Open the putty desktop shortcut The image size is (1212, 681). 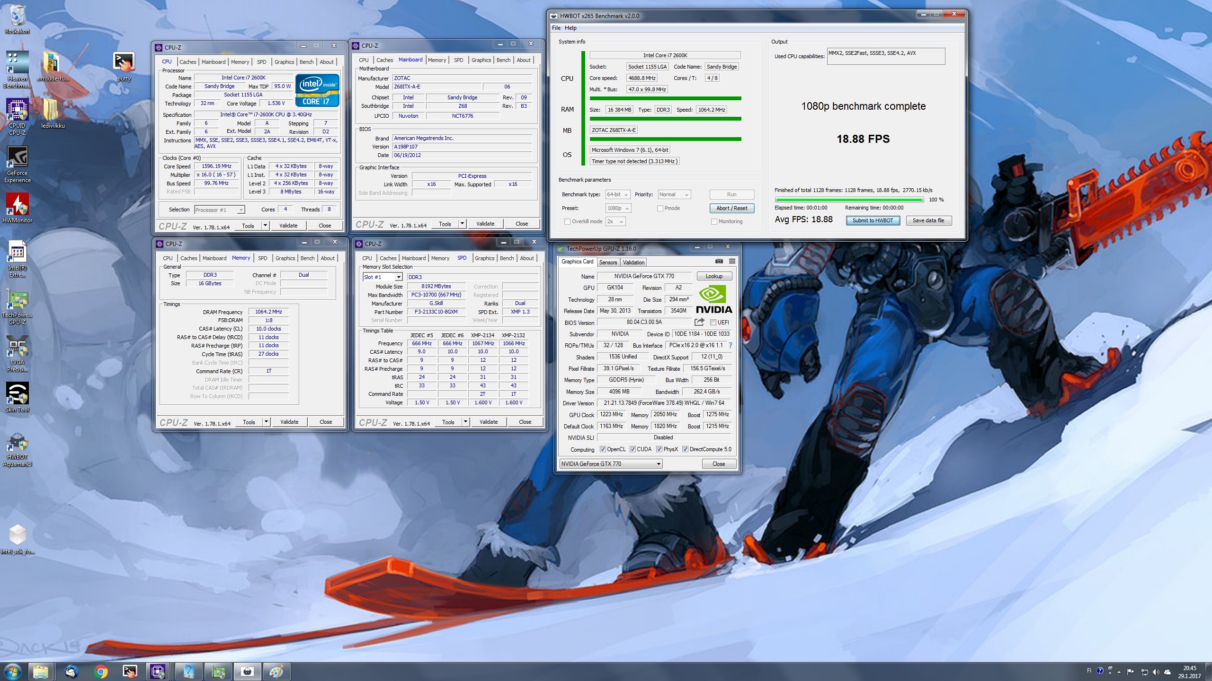click(x=124, y=66)
